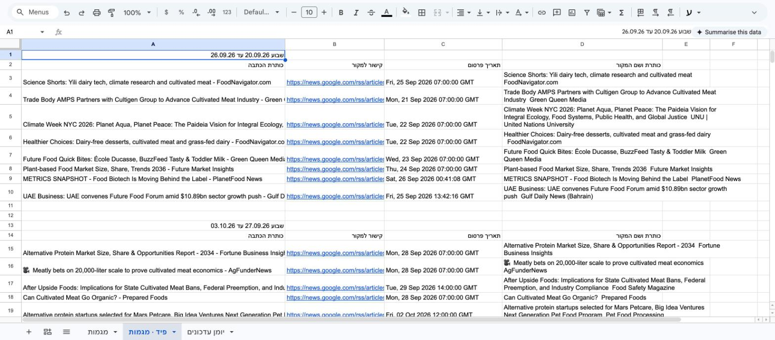Open the news.google.com link in row 3
Image resolution: width=775 pixels, height=340 pixels.
[x=335, y=82]
